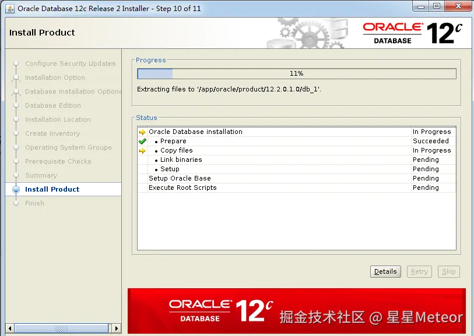Select the Summary step
474x336 pixels.
[41, 175]
